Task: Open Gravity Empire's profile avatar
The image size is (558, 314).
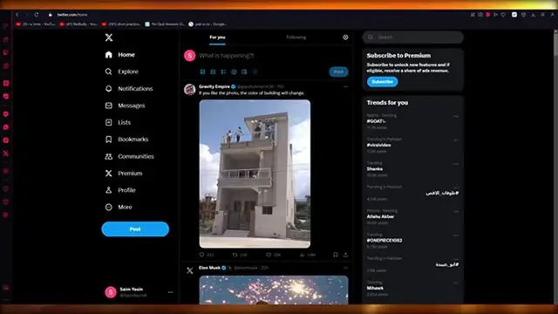Action: click(x=190, y=89)
